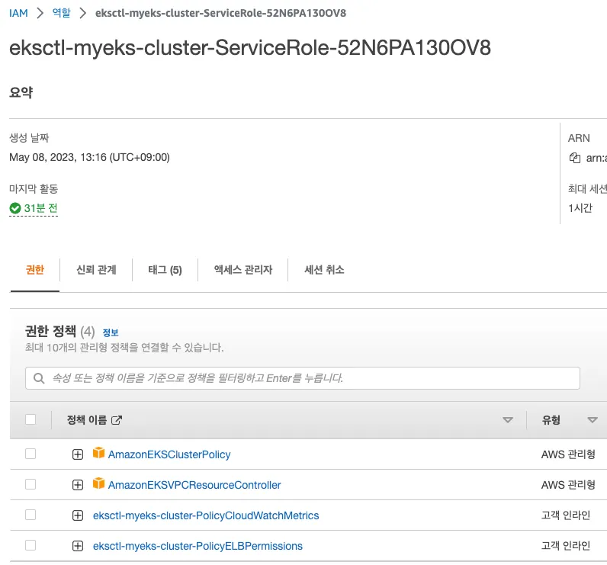Click the orange box icon of AmazonEKSVPCResourceController
607x565 pixels.
[98, 483]
